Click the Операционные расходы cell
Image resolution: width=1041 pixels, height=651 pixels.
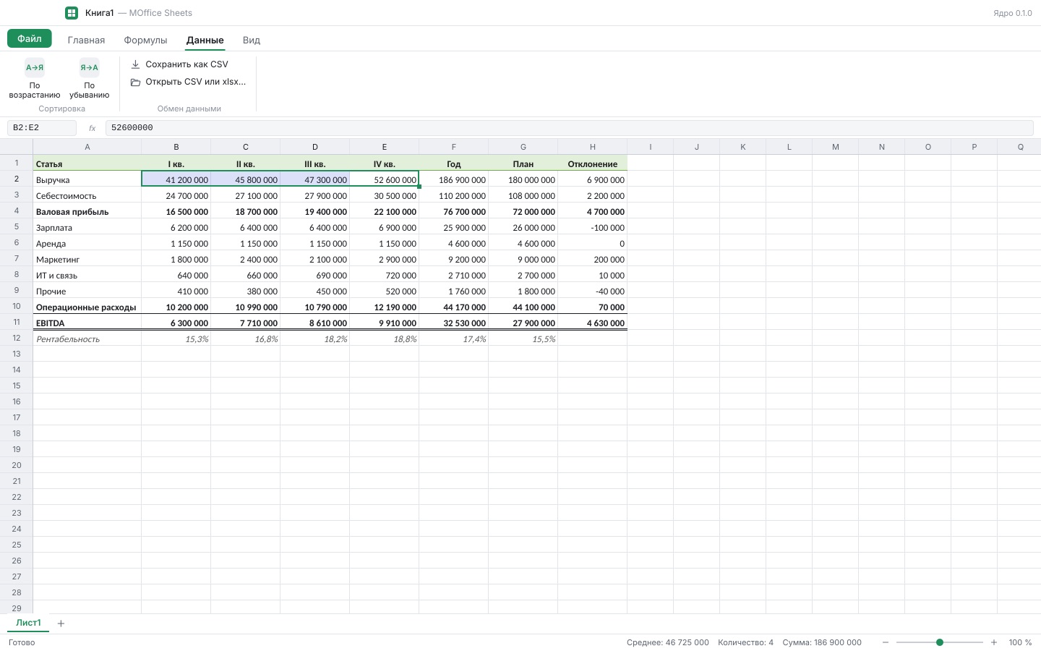coord(87,307)
